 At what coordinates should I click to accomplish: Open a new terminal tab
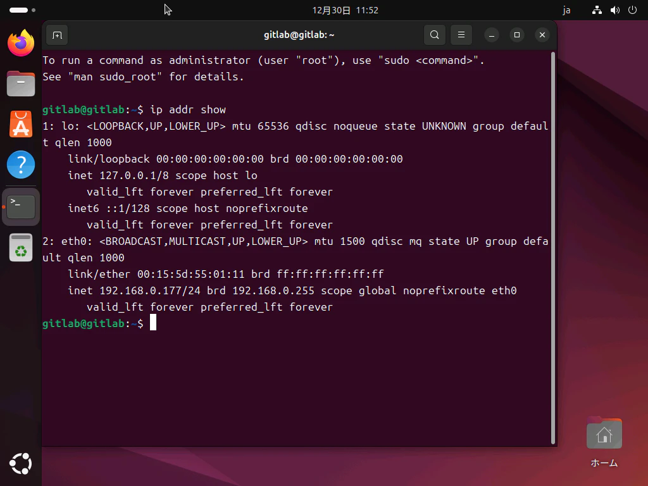click(56, 35)
